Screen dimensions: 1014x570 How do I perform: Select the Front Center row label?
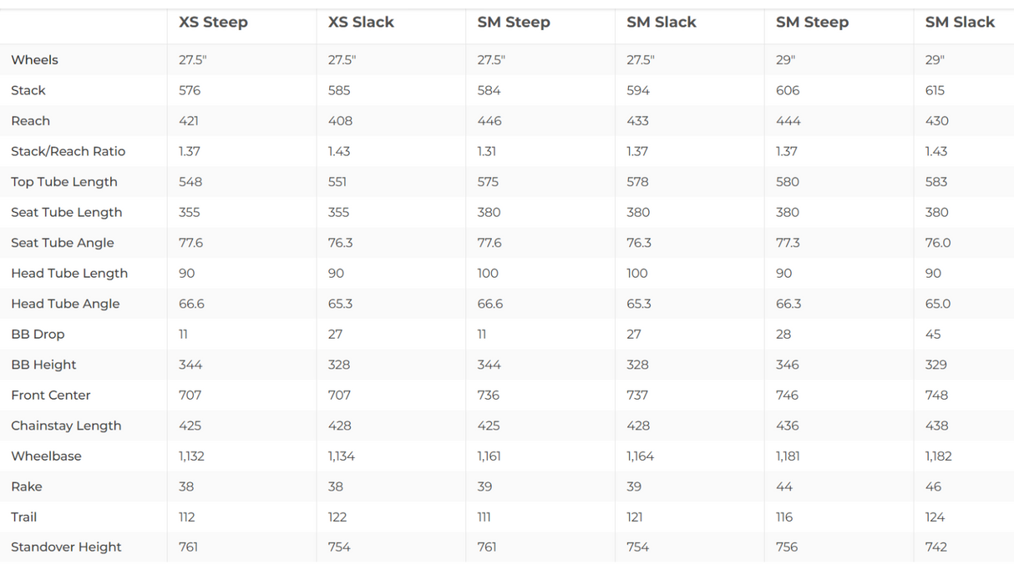click(x=51, y=395)
